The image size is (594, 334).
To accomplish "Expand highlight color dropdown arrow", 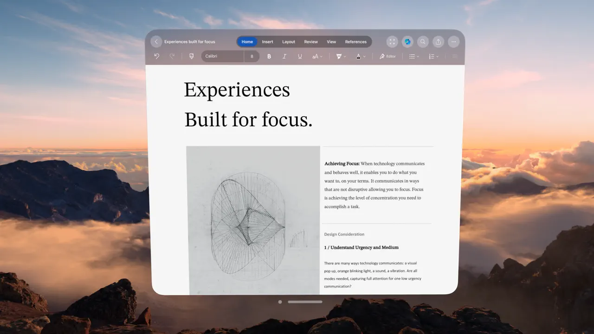I will point(345,57).
